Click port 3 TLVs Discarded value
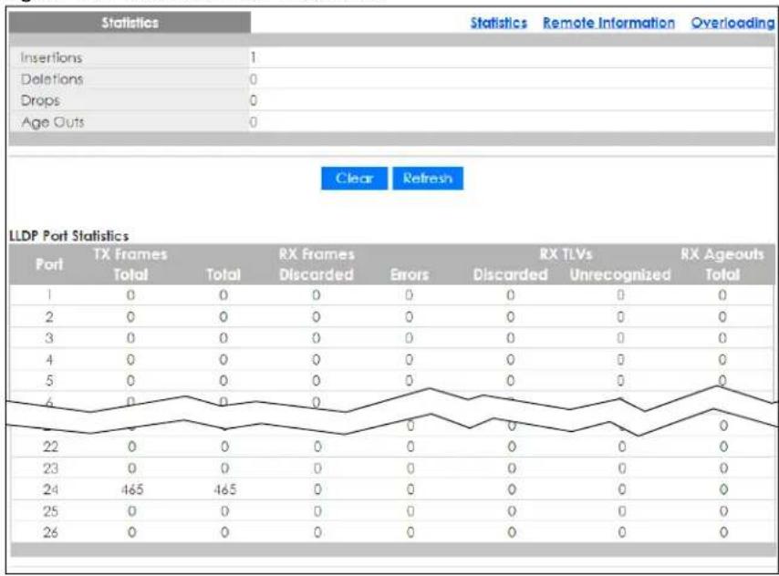The image size is (779, 576). (510, 338)
